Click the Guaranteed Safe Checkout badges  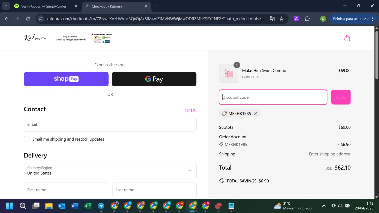coord(102,38)
